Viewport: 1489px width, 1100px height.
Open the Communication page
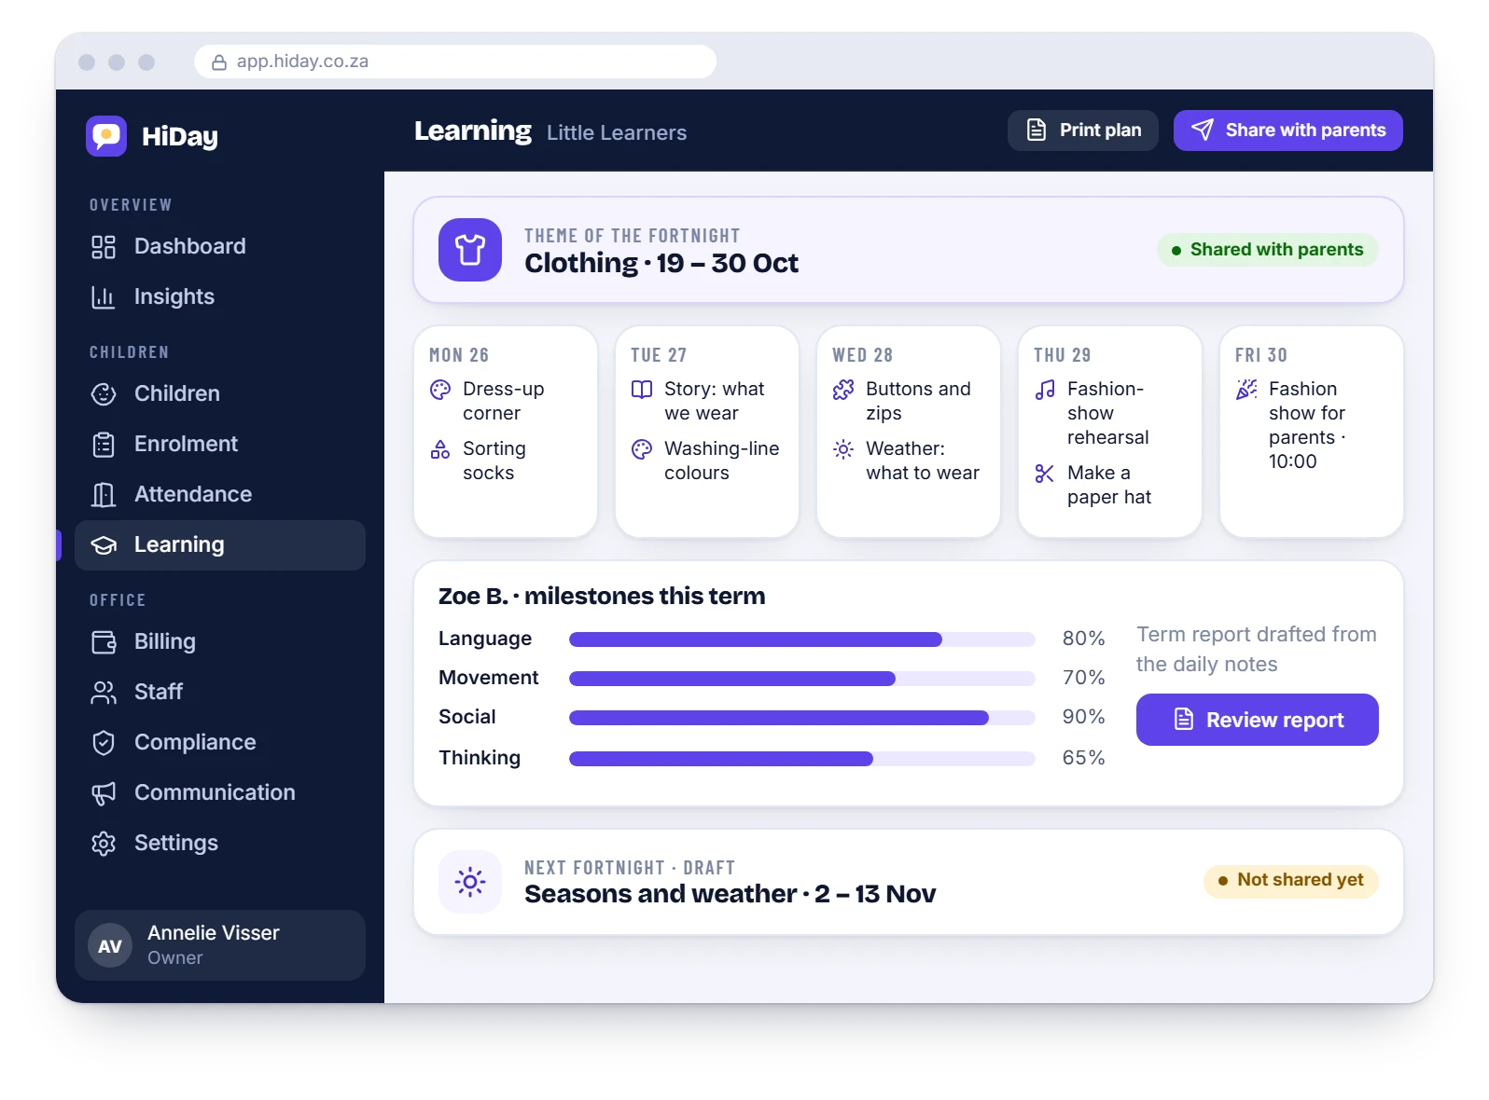click(220, 793)
